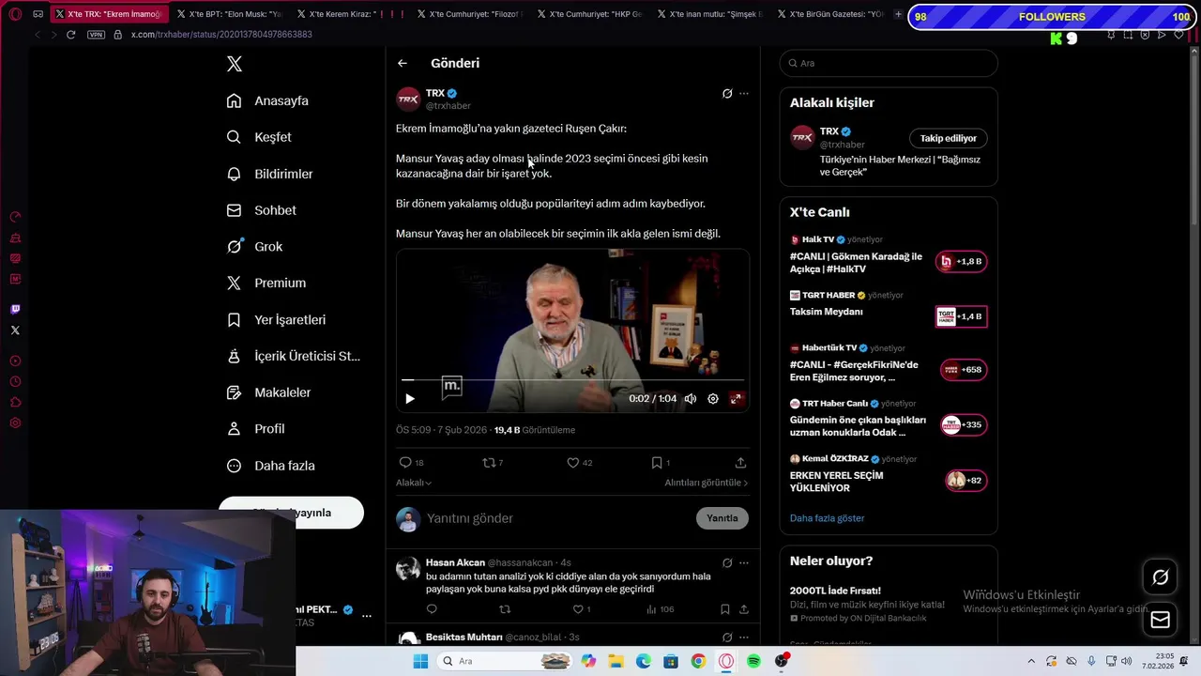Show hidden tray icons chevron
The width and height of the screenshot is (1201, 676).
pyautogui.click(x=1031, y=661)
